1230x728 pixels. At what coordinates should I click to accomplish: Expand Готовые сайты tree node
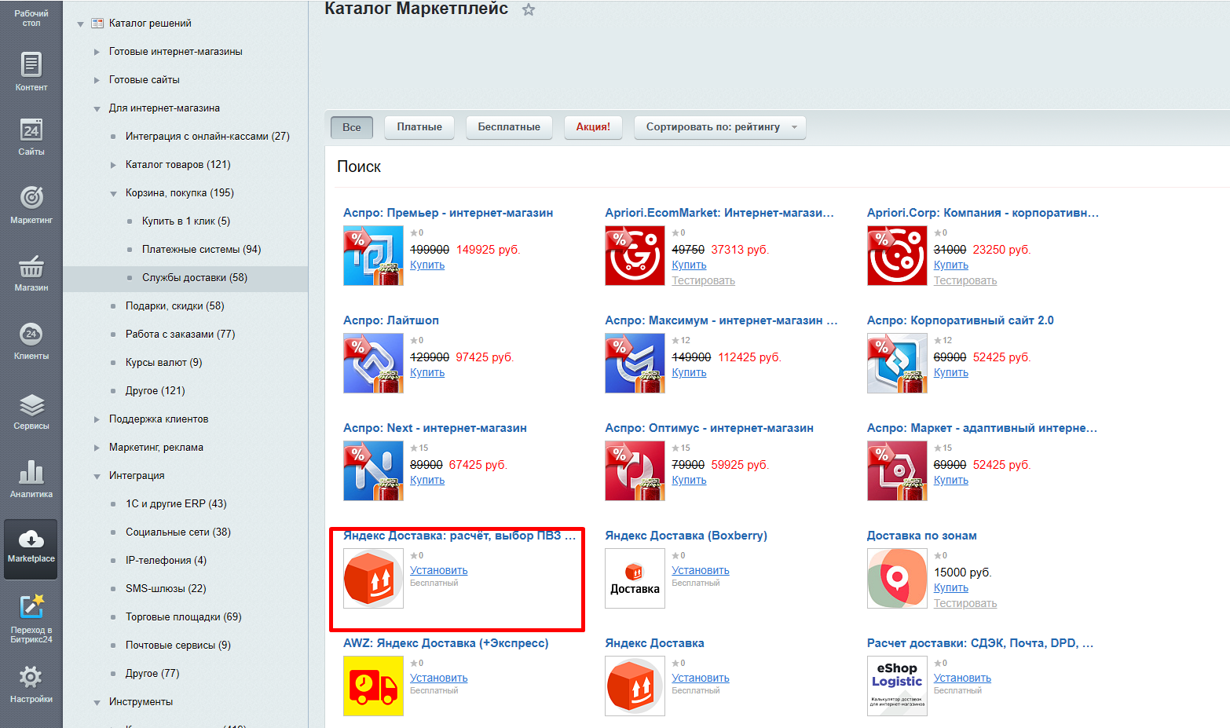point(97,80)
